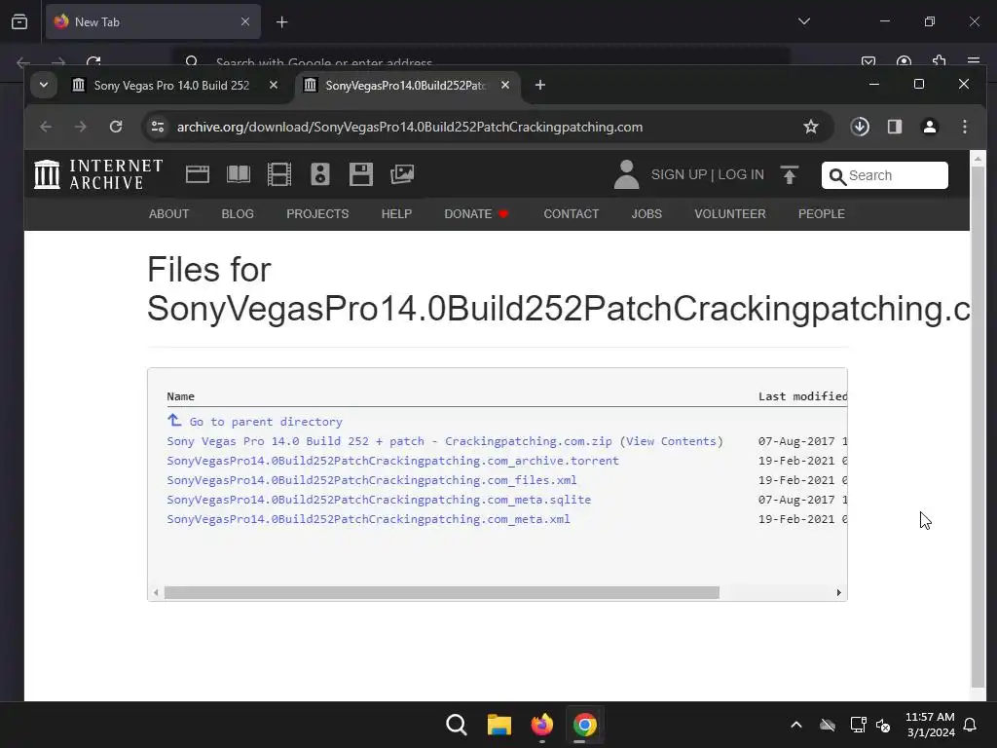This screenshot has width=997, height=748.
Task: Click the Upload arrow icon
Action: (789, 175)
